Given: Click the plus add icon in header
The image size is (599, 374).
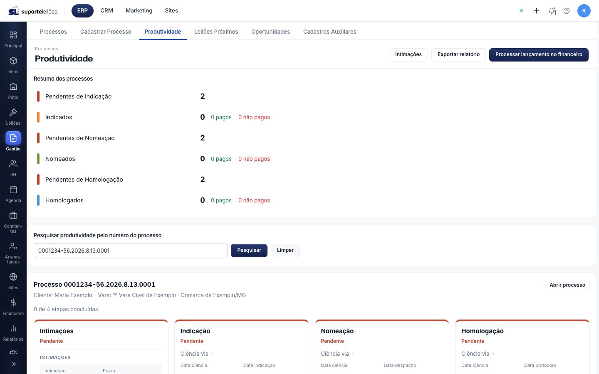Looking at the screenshot, I should [x=537, y=11].
